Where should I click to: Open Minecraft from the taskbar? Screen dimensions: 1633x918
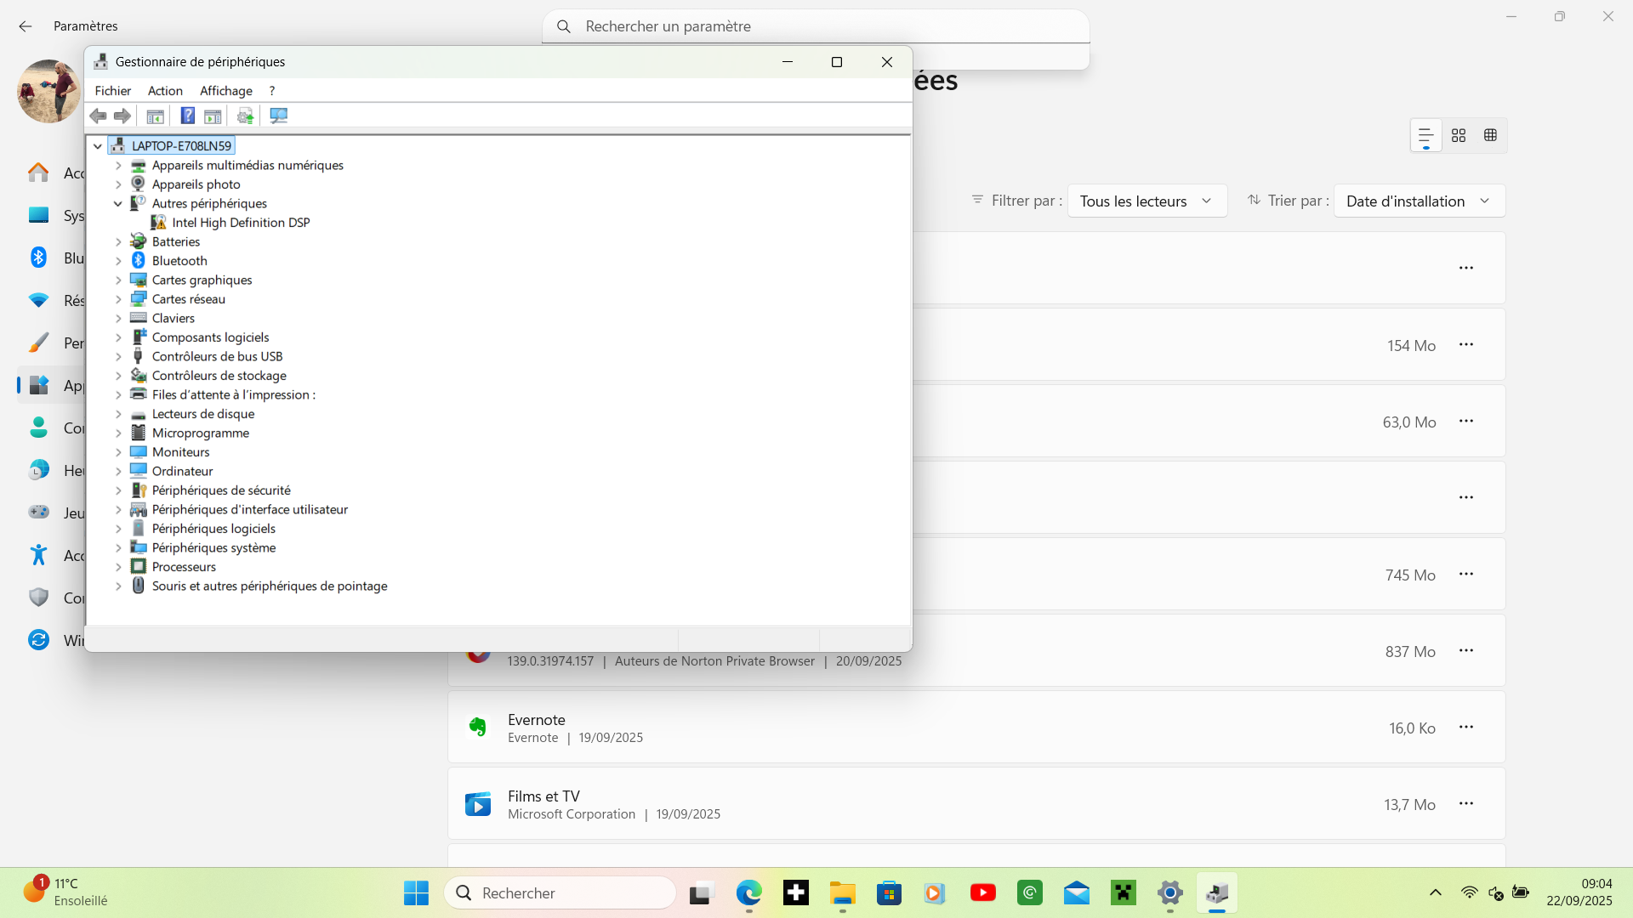1124,893
